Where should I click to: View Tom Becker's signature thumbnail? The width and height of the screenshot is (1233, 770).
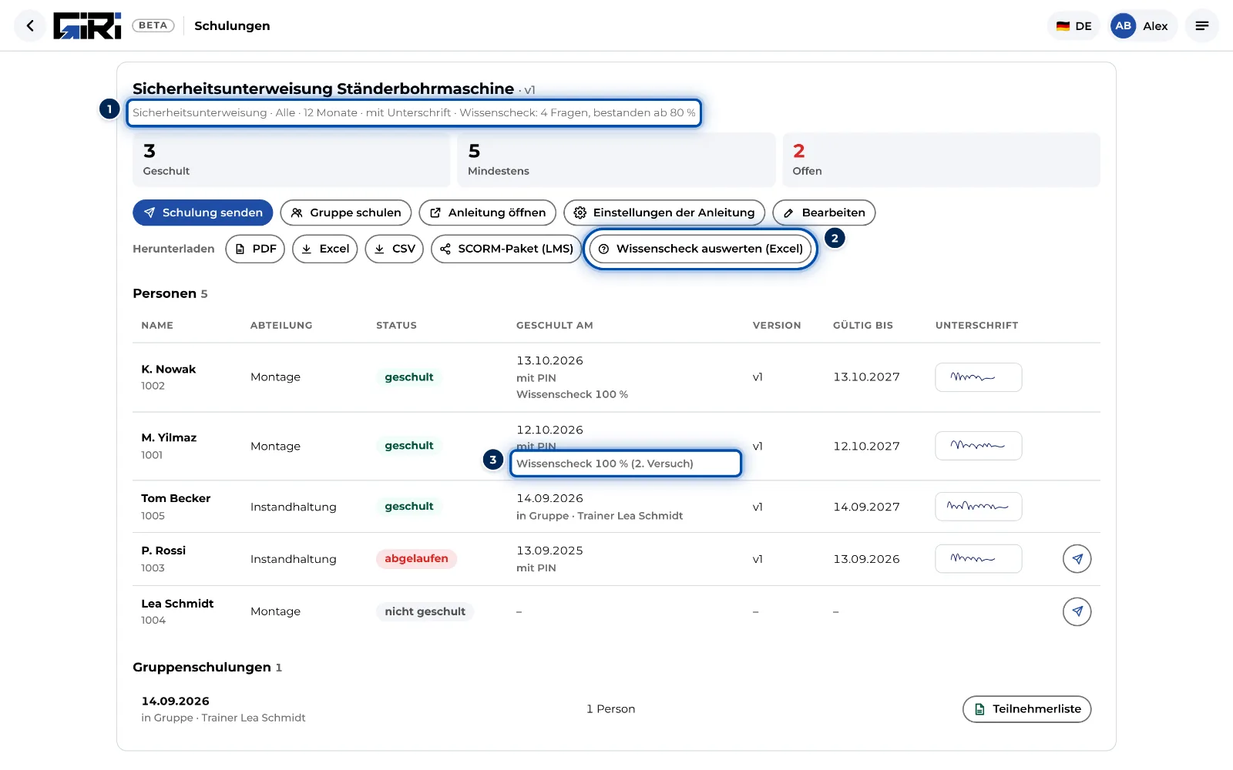pyautogui.click(x=978, y=507)
